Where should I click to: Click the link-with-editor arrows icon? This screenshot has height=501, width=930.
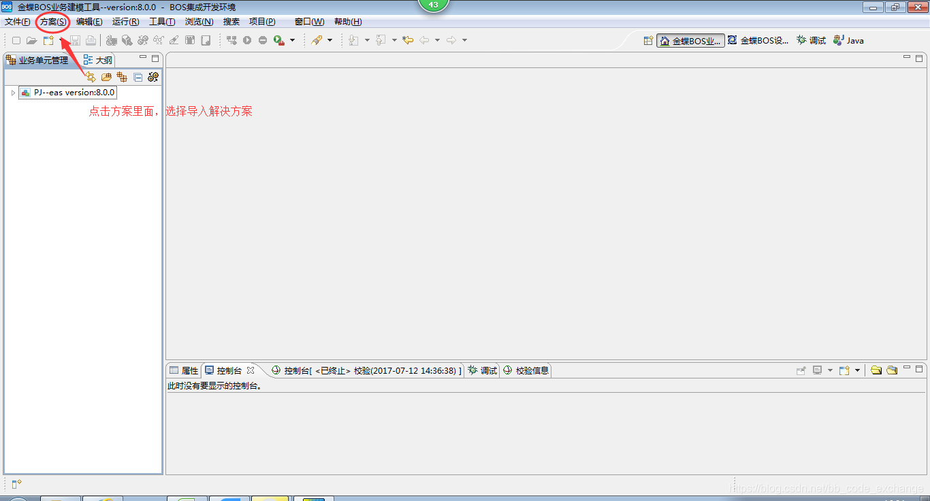pos(91,77)
